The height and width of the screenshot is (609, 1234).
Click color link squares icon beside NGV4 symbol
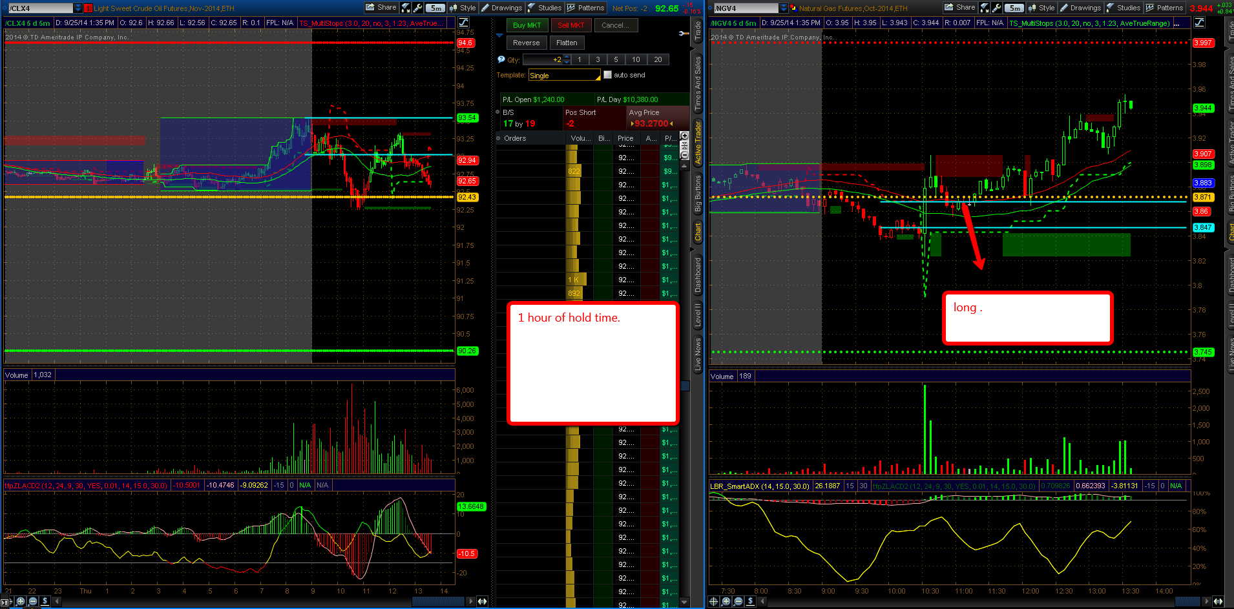(793, 8)
